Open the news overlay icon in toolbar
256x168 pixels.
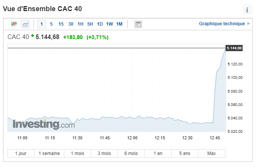point(138,24)
